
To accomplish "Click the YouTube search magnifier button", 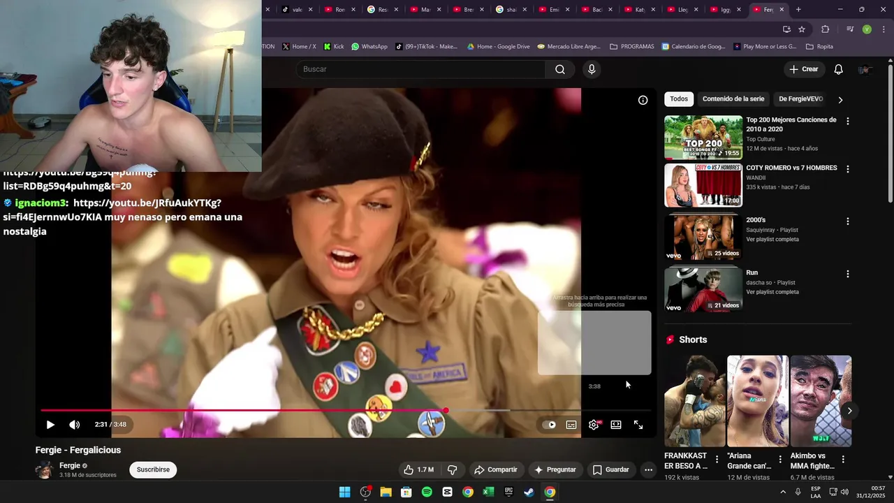I will click(x=560, y=69).
